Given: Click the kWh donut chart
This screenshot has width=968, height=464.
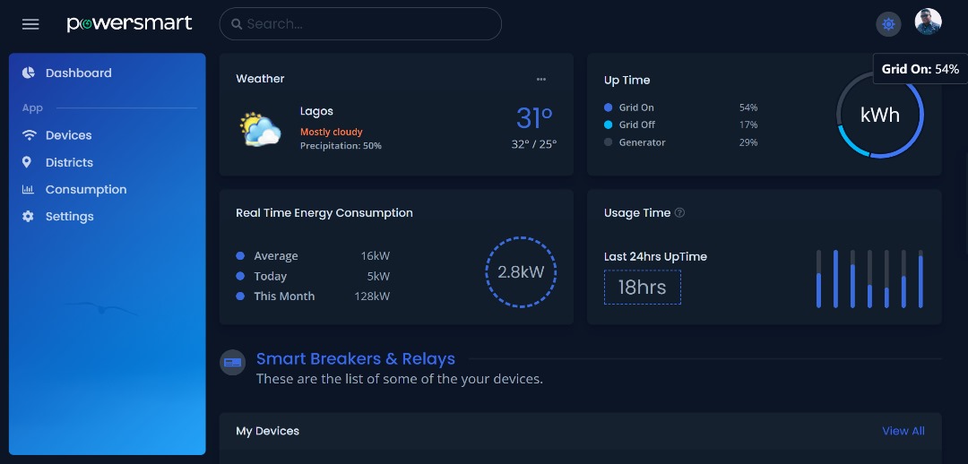Looking at the screenshot, I should point(880,115).
